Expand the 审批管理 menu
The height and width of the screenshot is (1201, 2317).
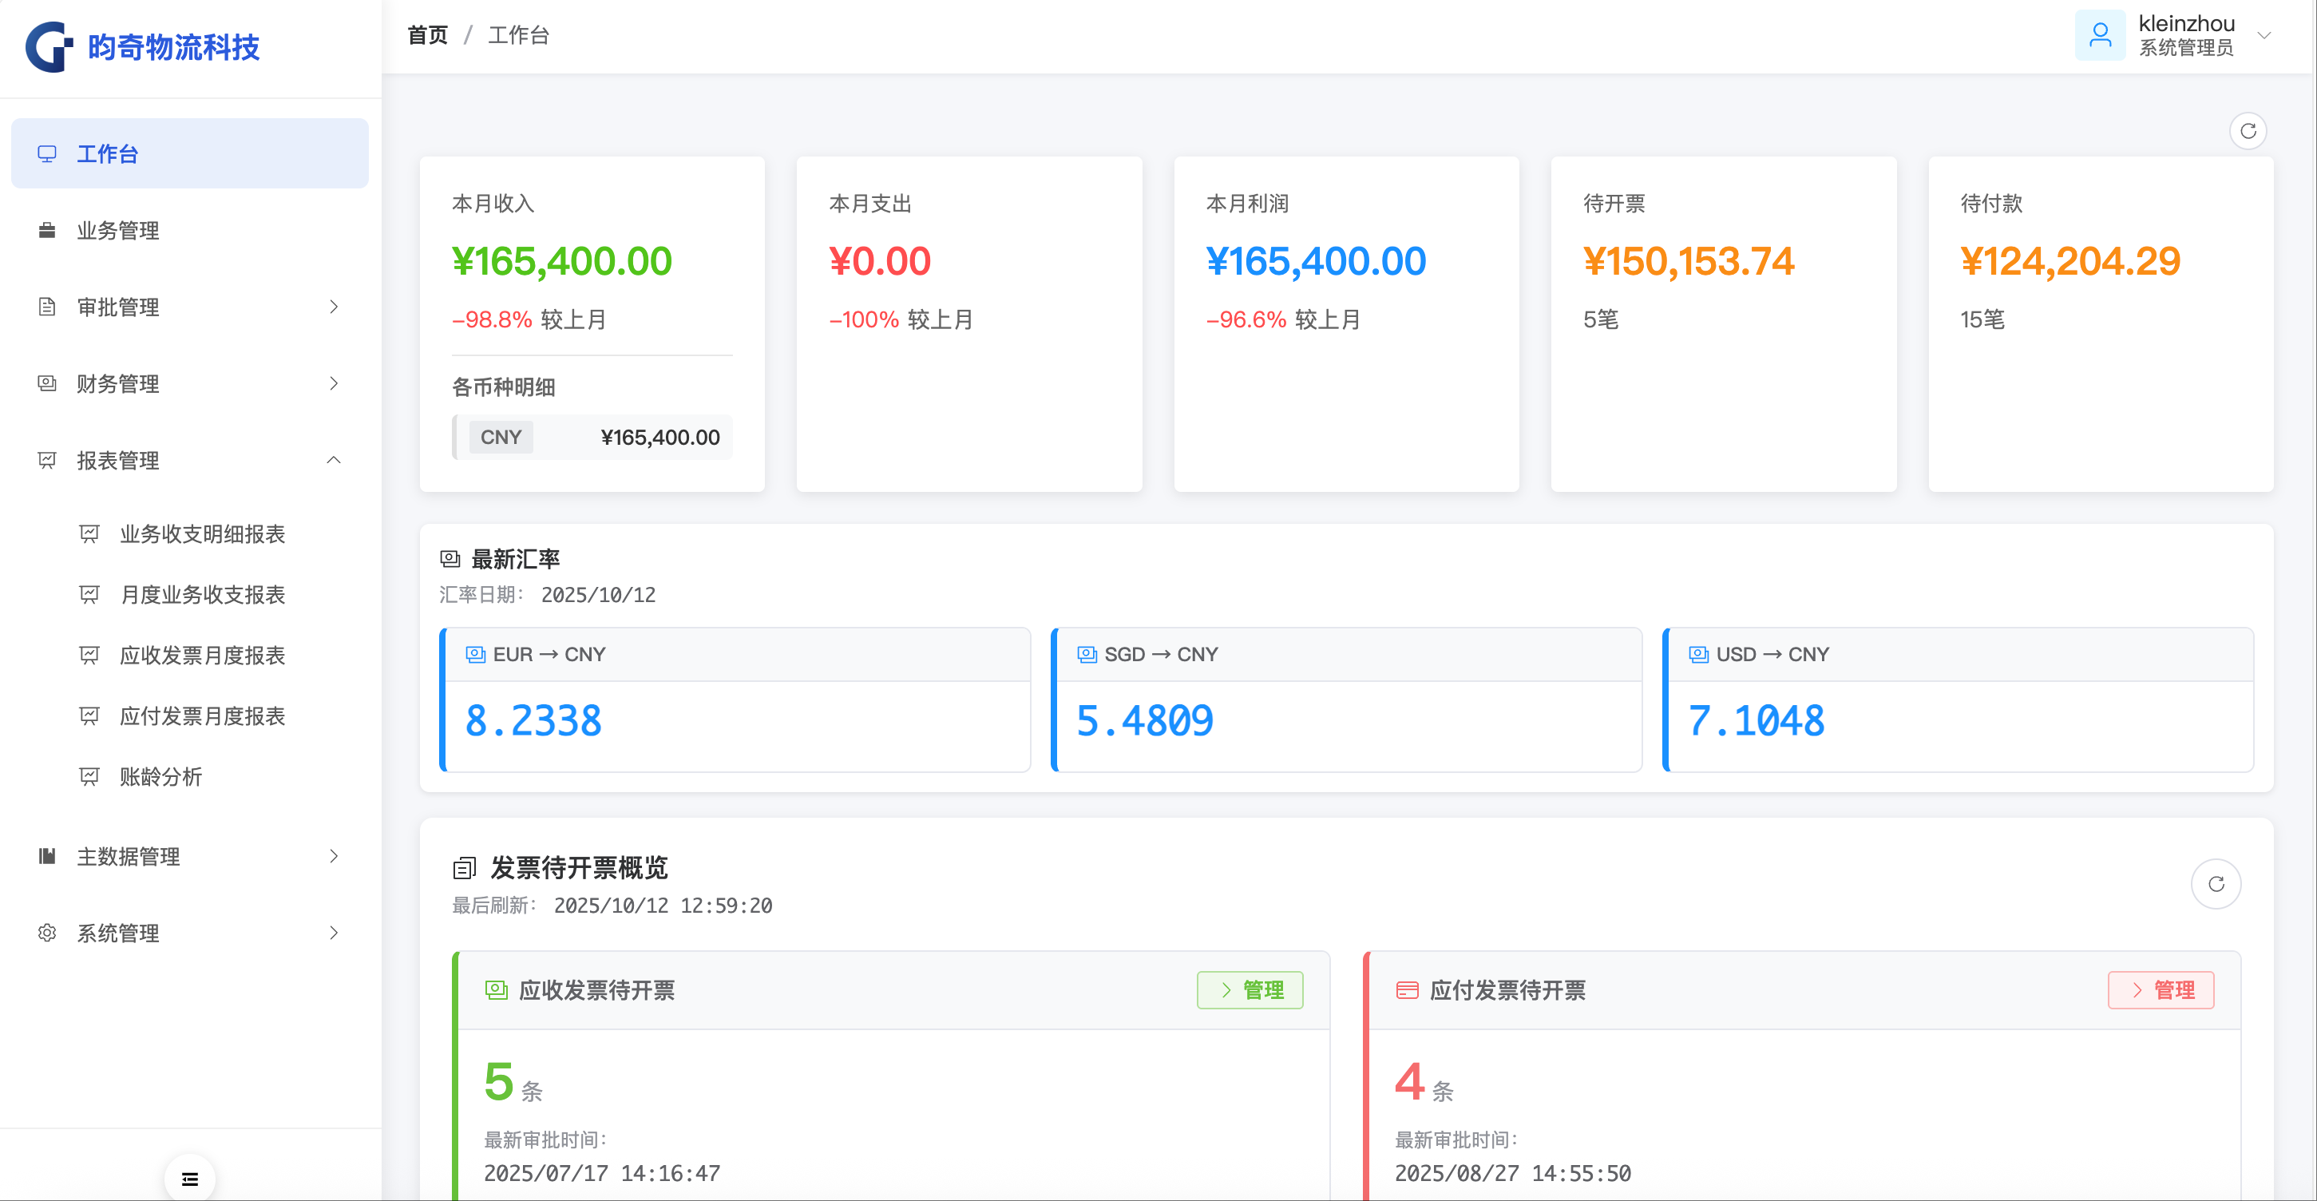tap(334, 307)
